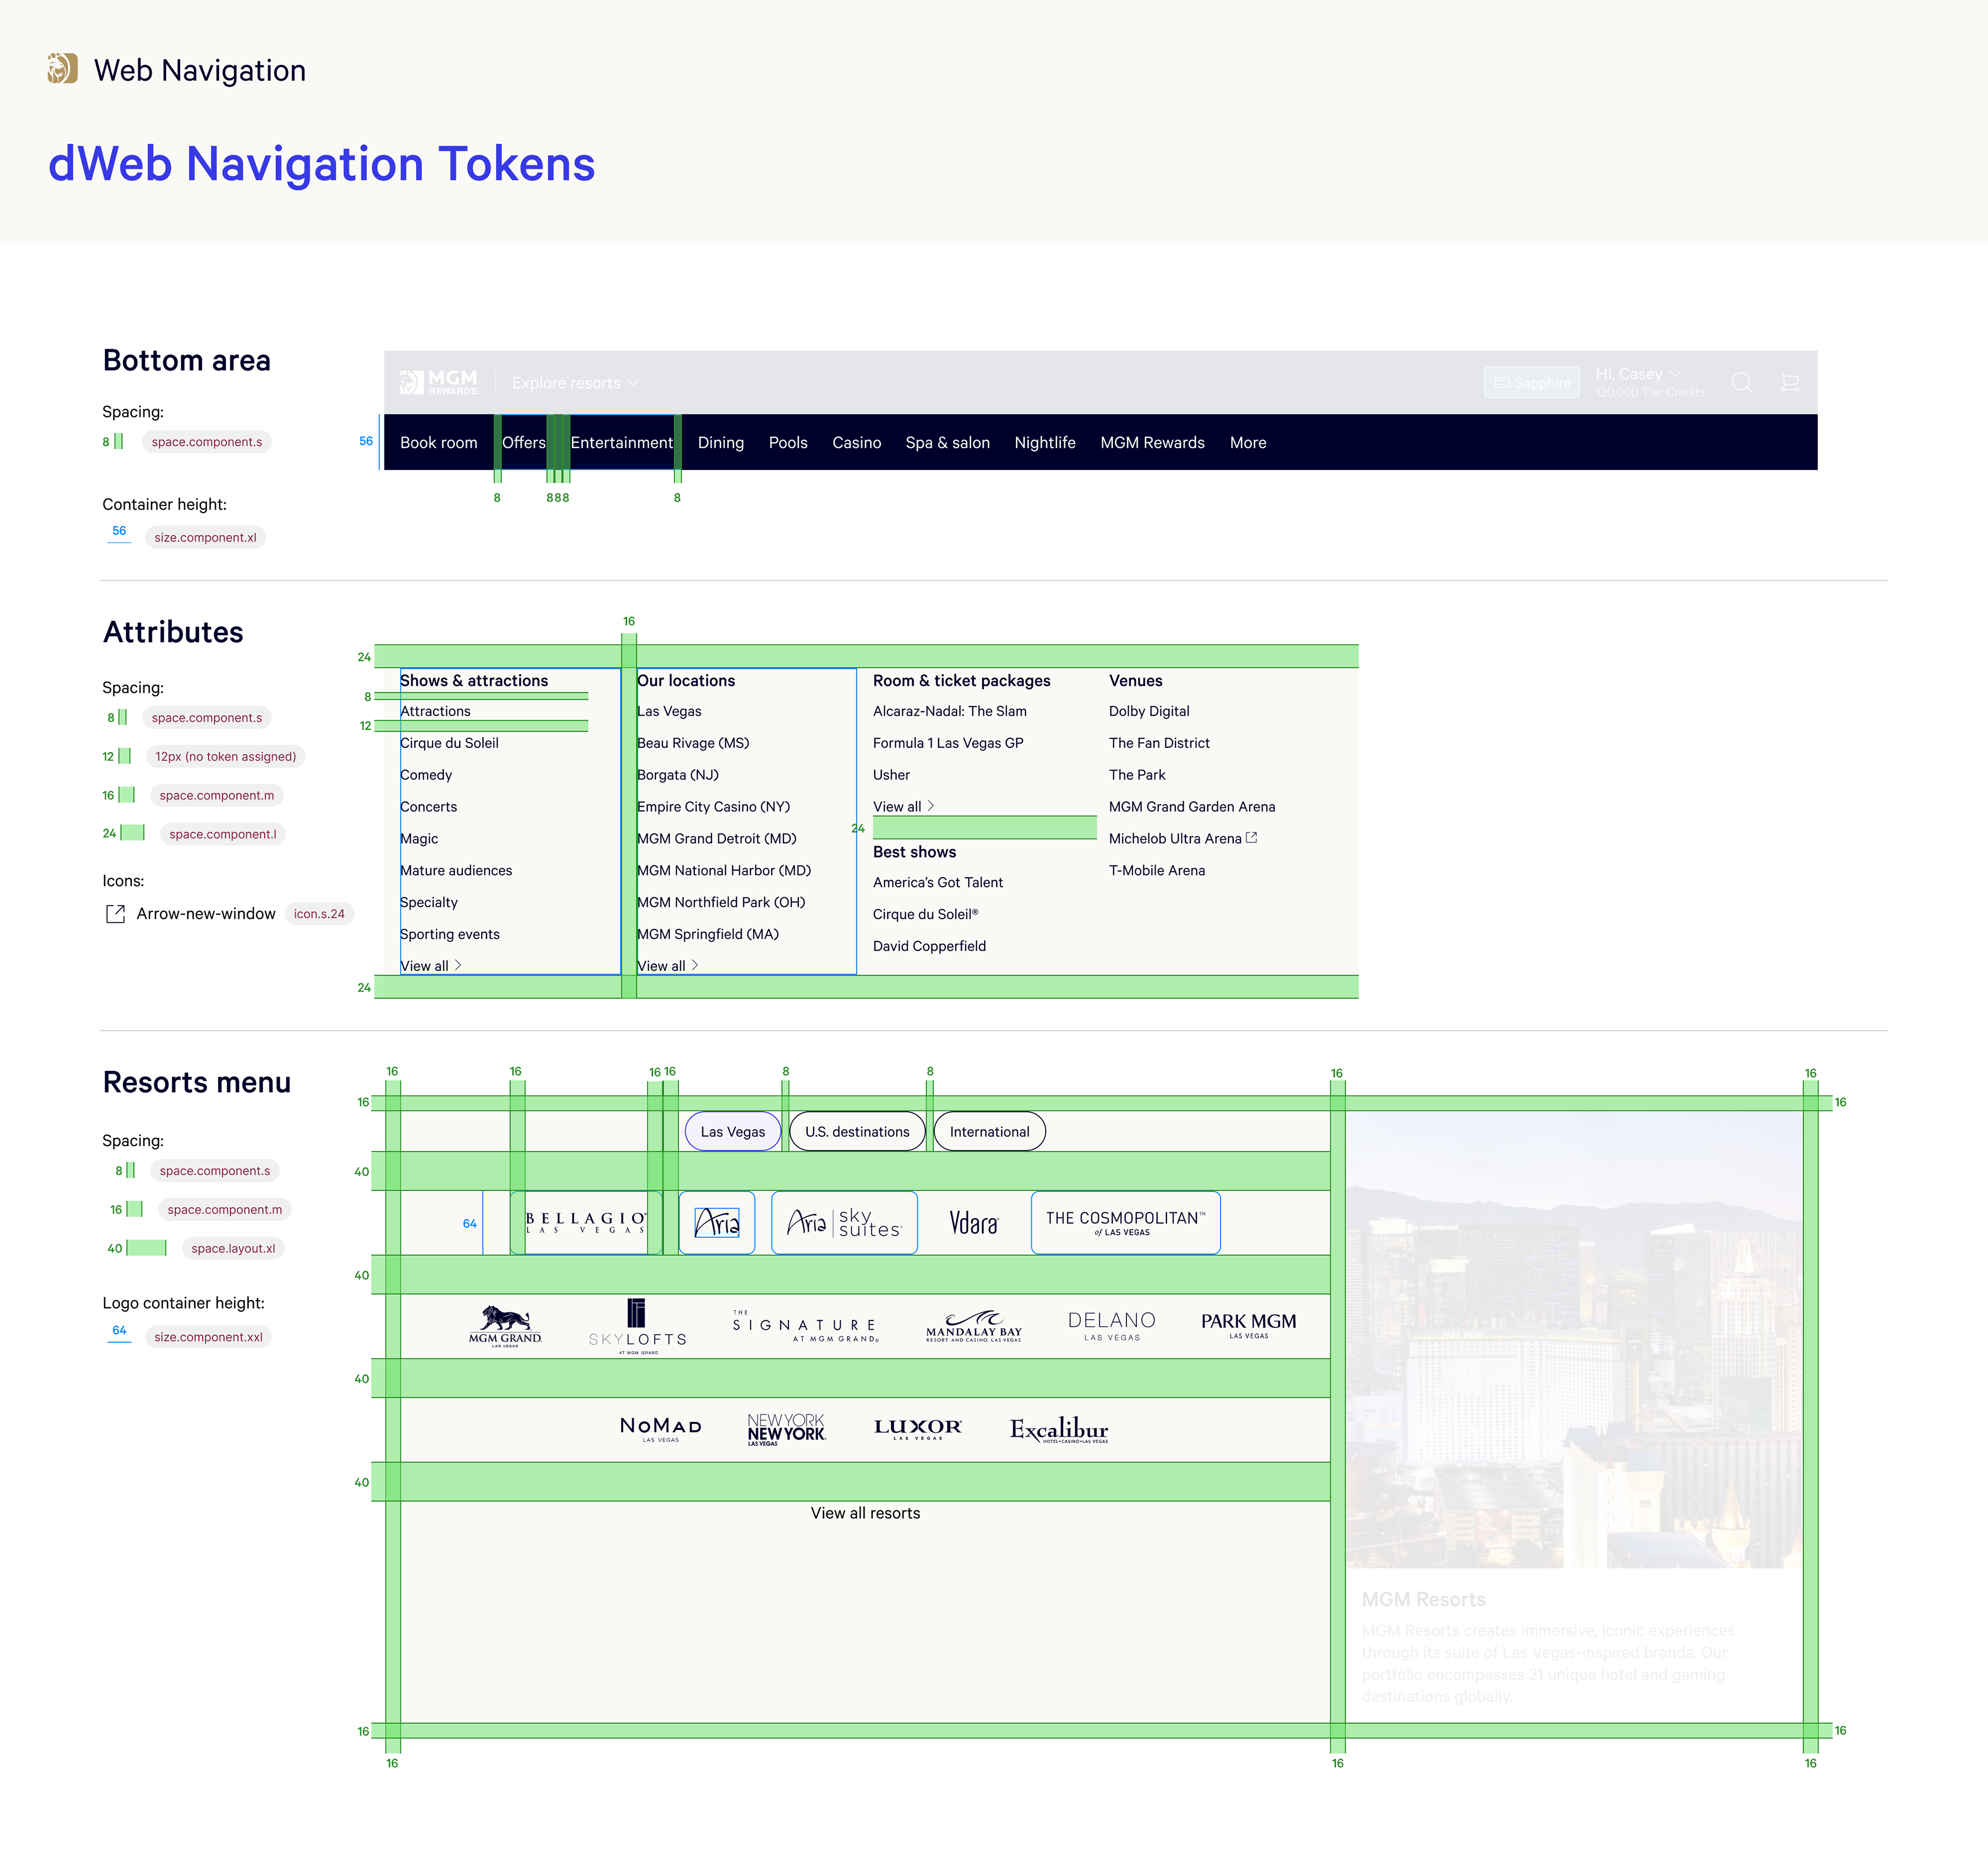Screen dimensions: 1988x1870
Task: Click the standalone Aria resort logo
Action: 717,1223
